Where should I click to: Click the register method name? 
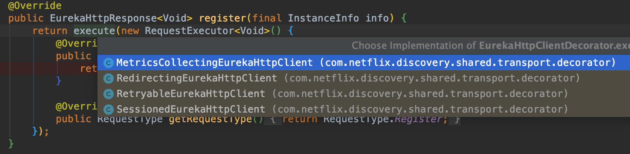click(222, 18)
